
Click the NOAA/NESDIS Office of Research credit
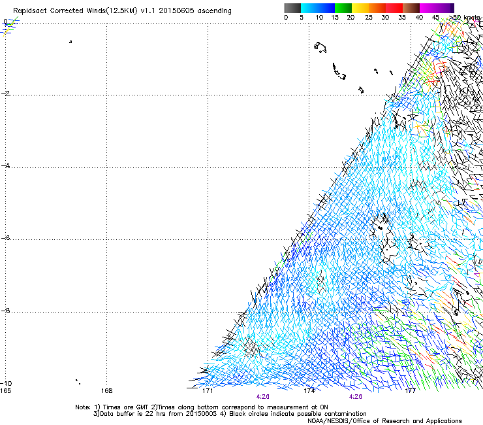click(x=384, y=421)
